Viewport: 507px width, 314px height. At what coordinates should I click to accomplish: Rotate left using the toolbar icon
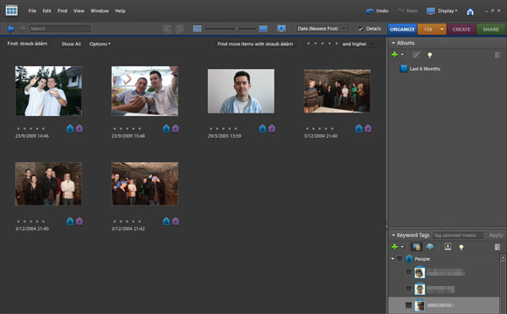(167, 29)
